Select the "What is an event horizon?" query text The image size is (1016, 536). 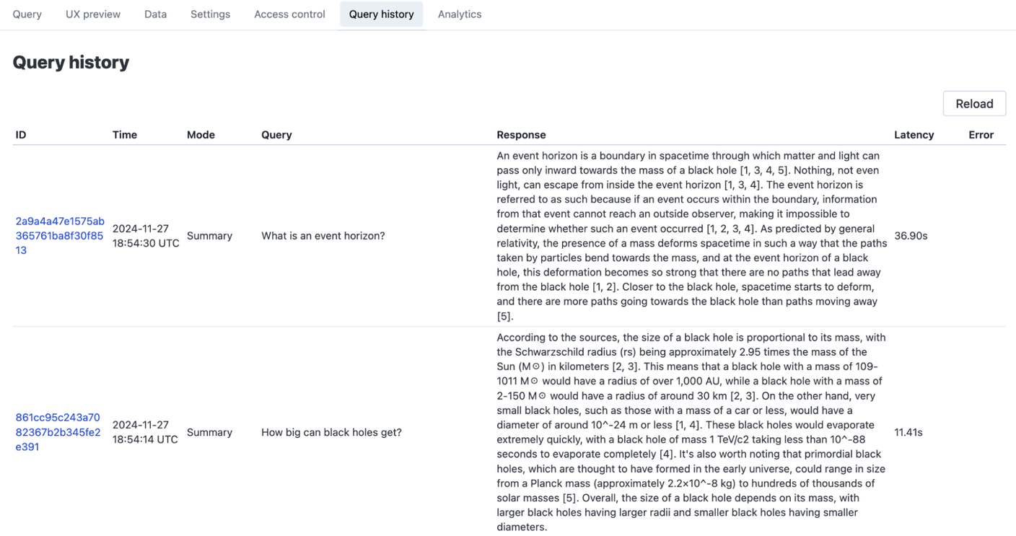tap(323, 236)
